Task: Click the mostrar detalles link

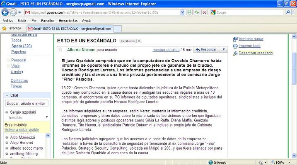Action: click(166, 50)
